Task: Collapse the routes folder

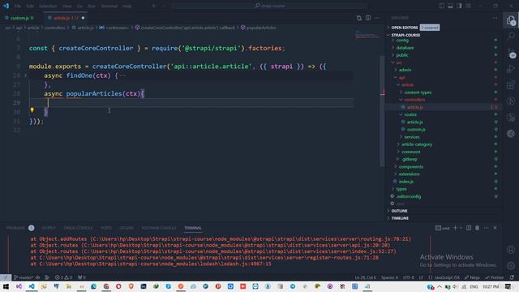Action: click(x=410, y=114)
